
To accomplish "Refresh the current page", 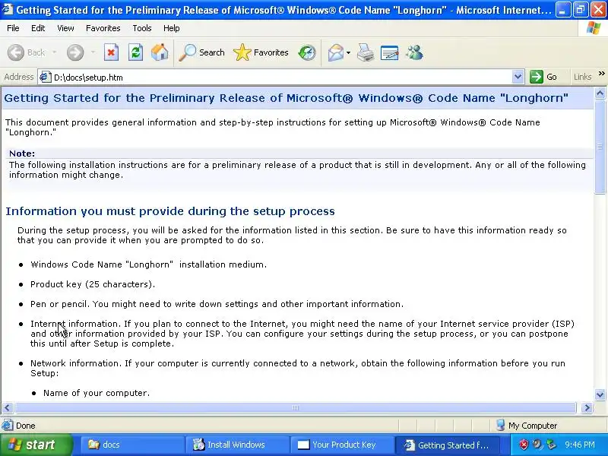I will coord(135,52).
